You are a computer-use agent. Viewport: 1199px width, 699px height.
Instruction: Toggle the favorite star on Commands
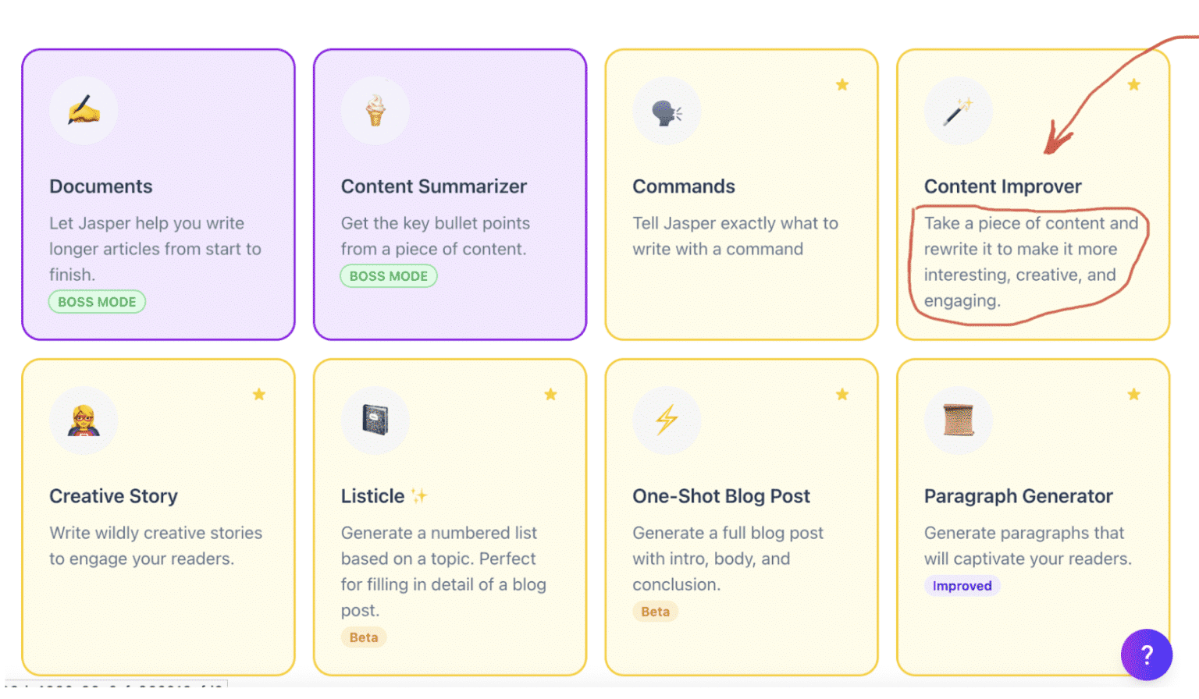click(842, 84)
